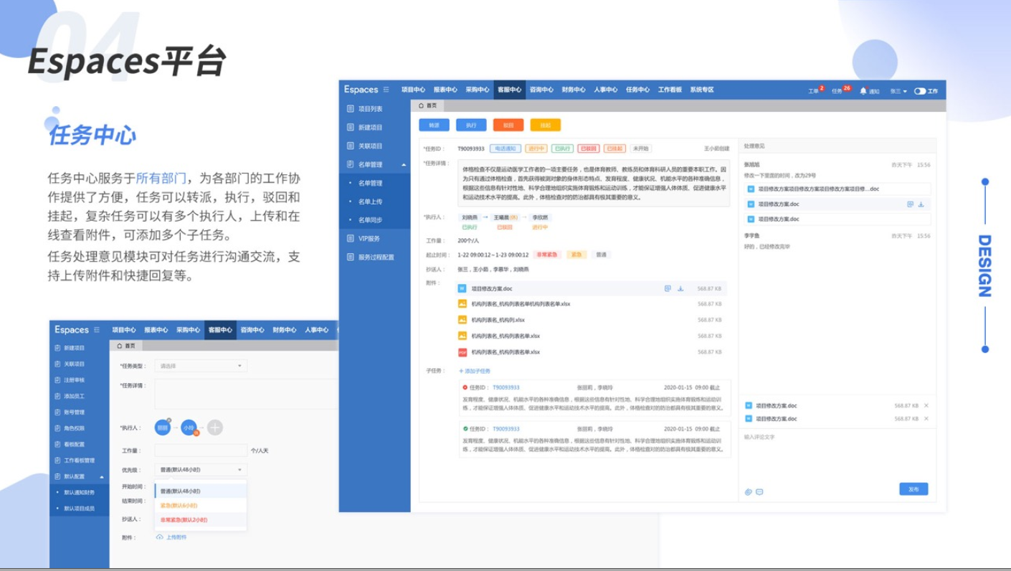Screen dimensions: 1011x571
Task: Click the yellow 挂起 button
Action: (546, 125)
